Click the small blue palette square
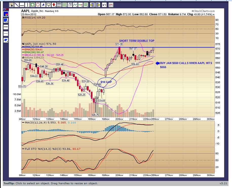The image size is (232, 188). tap(4, 9)
